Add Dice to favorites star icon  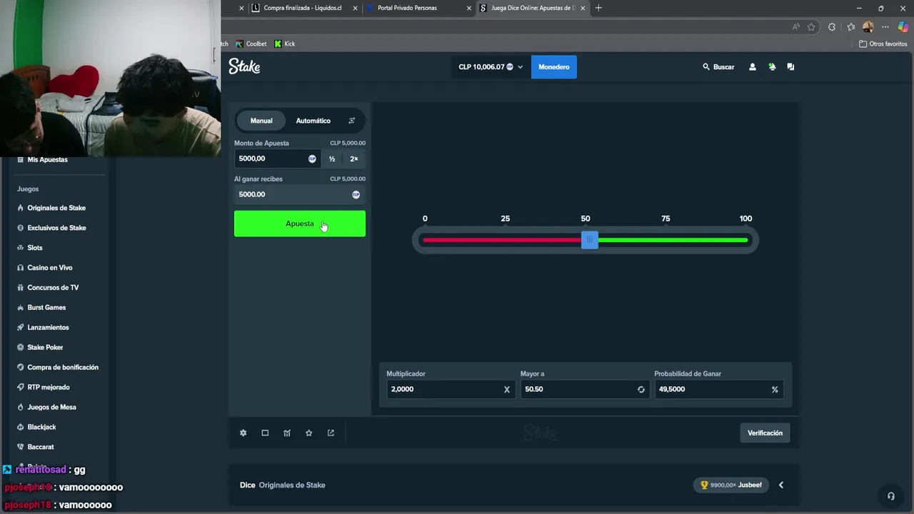point(308,433)
